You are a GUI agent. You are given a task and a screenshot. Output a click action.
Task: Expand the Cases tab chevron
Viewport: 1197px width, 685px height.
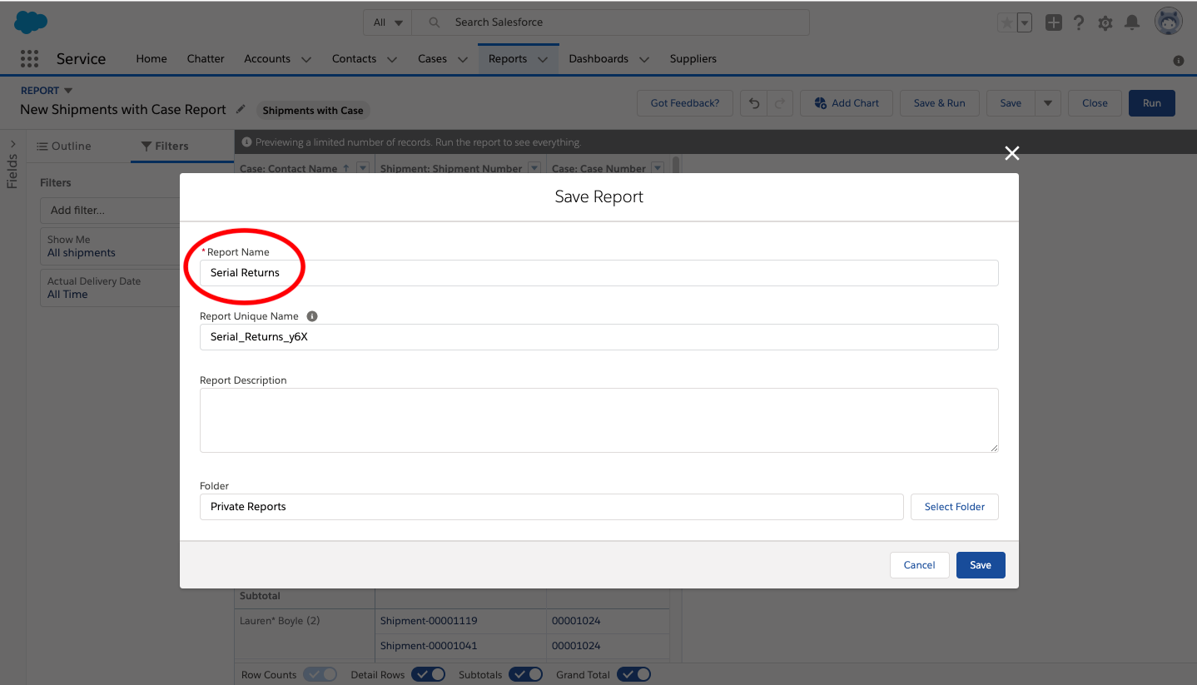[x=462, y=60]
